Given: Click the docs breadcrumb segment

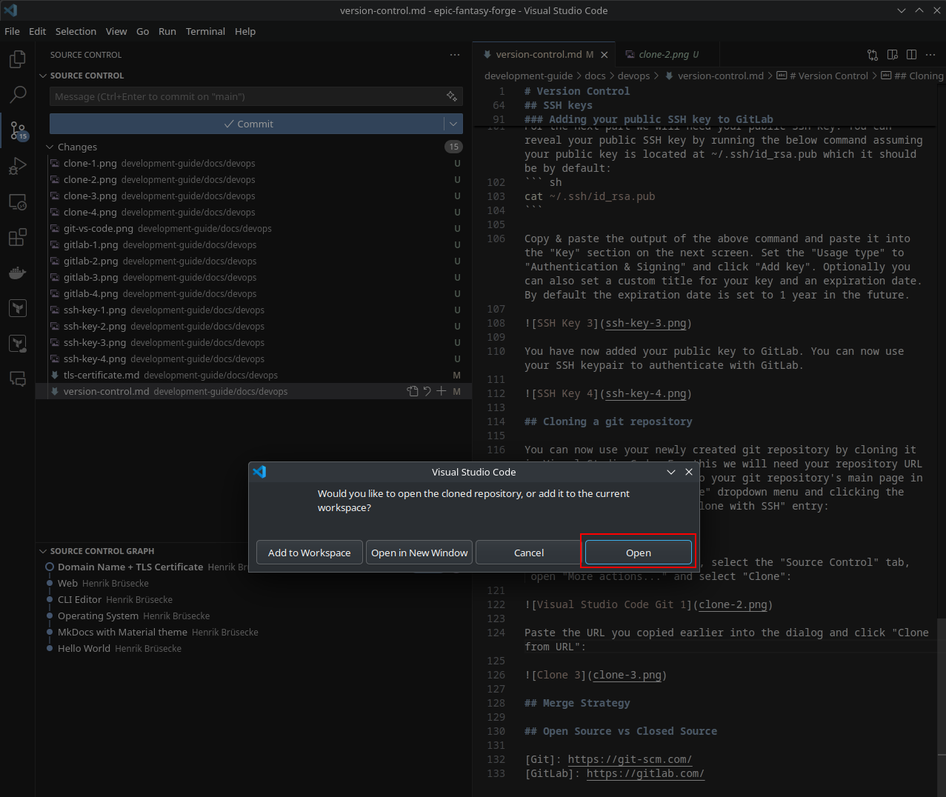Looking at the screenshot, I should tap(595, 76).
